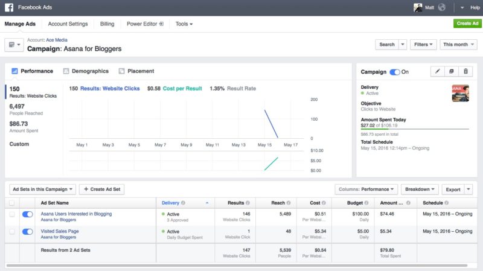
Task: Click the Placement tab icon
Action: tap(122, 71)
